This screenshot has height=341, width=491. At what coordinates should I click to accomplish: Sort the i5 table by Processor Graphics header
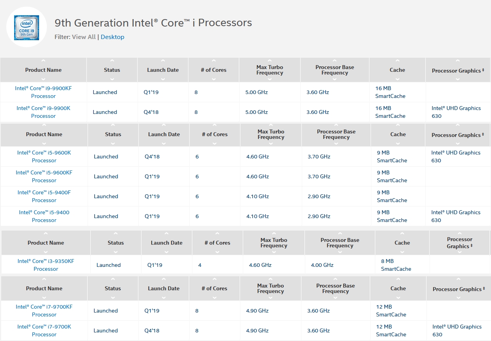tap(458, 135)
